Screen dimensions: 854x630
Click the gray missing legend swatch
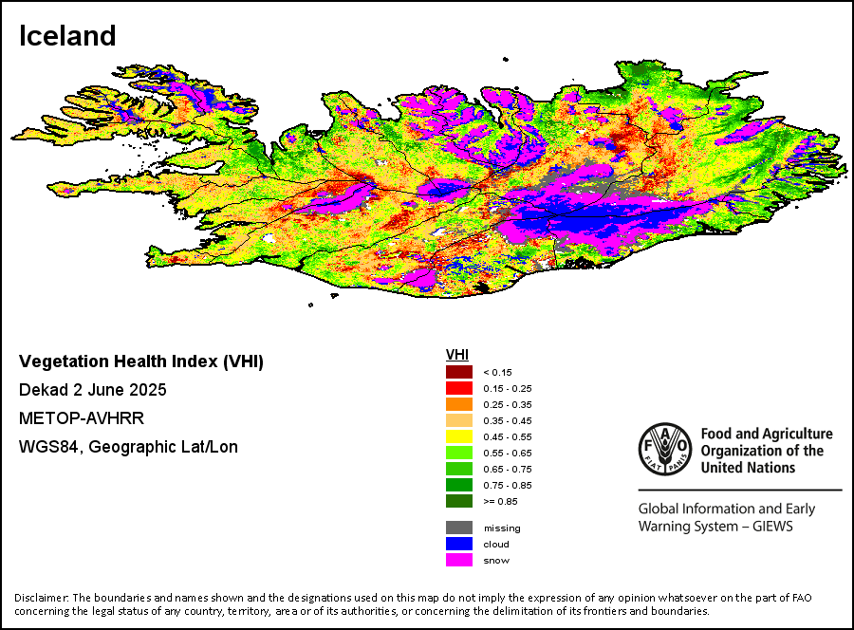pyautogui.click(x=459, y=528)
